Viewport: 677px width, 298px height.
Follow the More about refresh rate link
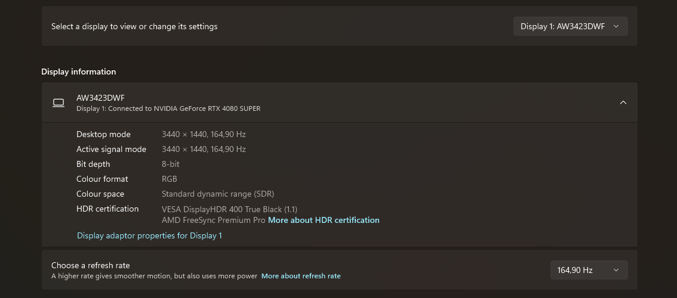[301, 276]
